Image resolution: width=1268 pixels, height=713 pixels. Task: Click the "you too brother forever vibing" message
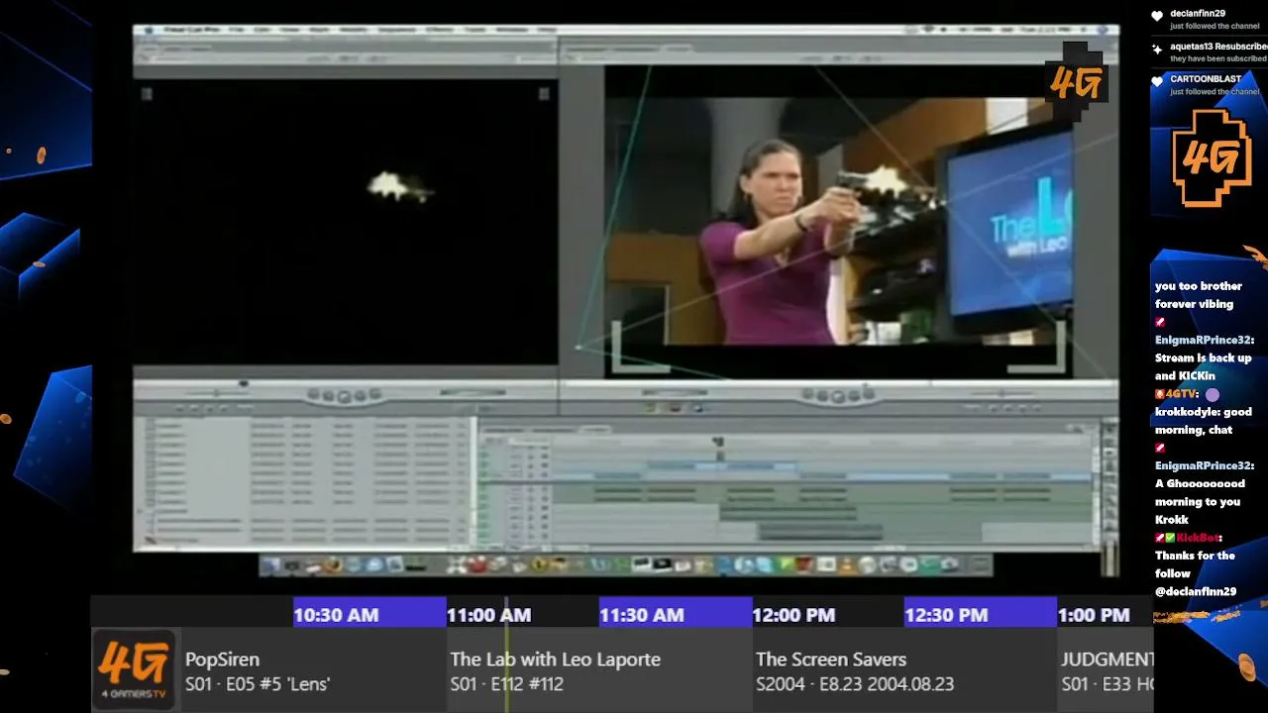1199,295
